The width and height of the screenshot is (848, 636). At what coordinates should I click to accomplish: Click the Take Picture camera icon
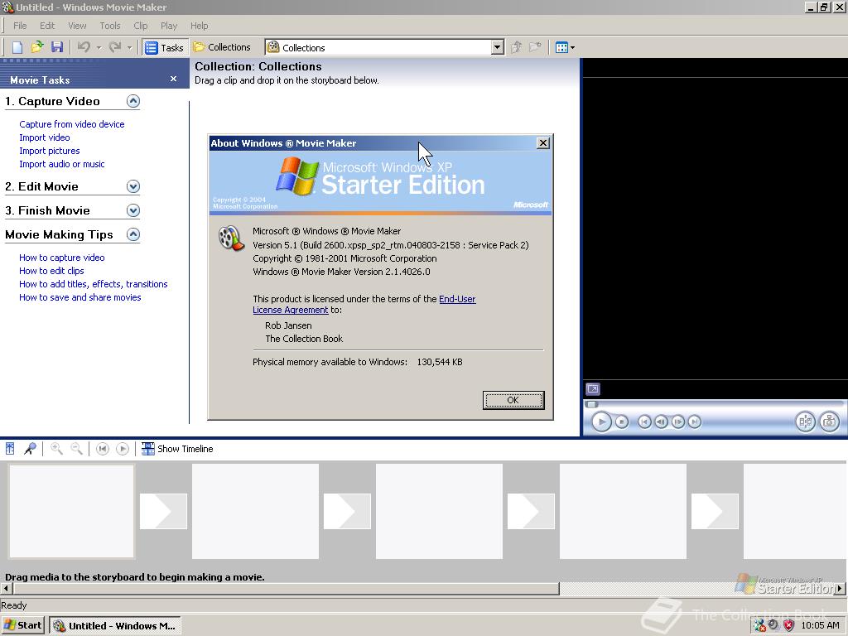click(829, 422)
